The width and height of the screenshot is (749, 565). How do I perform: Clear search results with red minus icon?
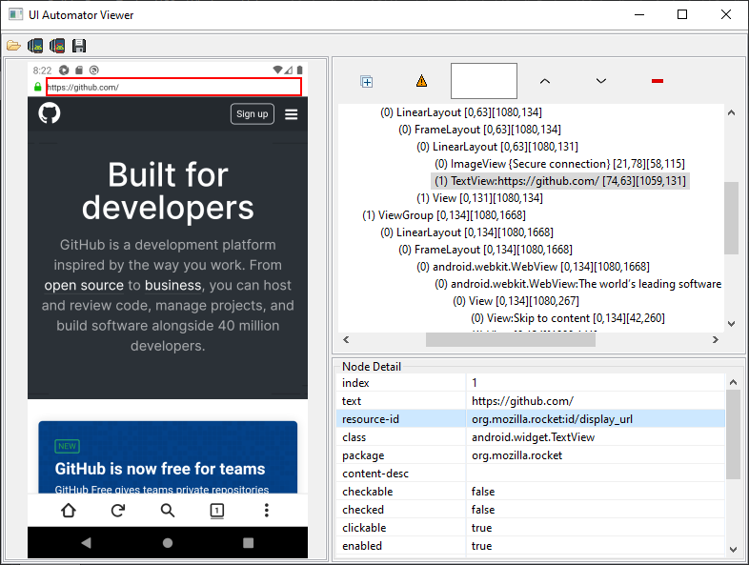[658, 81]
